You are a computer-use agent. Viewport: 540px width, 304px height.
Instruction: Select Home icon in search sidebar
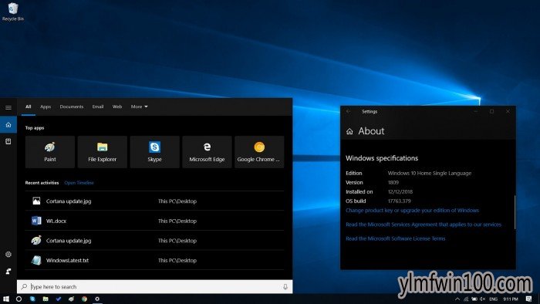(8, 125)
